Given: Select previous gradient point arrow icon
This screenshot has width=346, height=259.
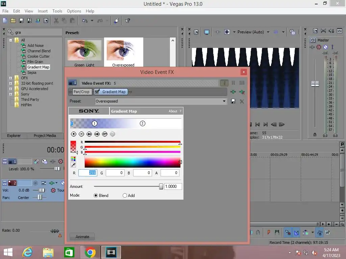Looking at the screenshot, I should click(x=89, y=134).
